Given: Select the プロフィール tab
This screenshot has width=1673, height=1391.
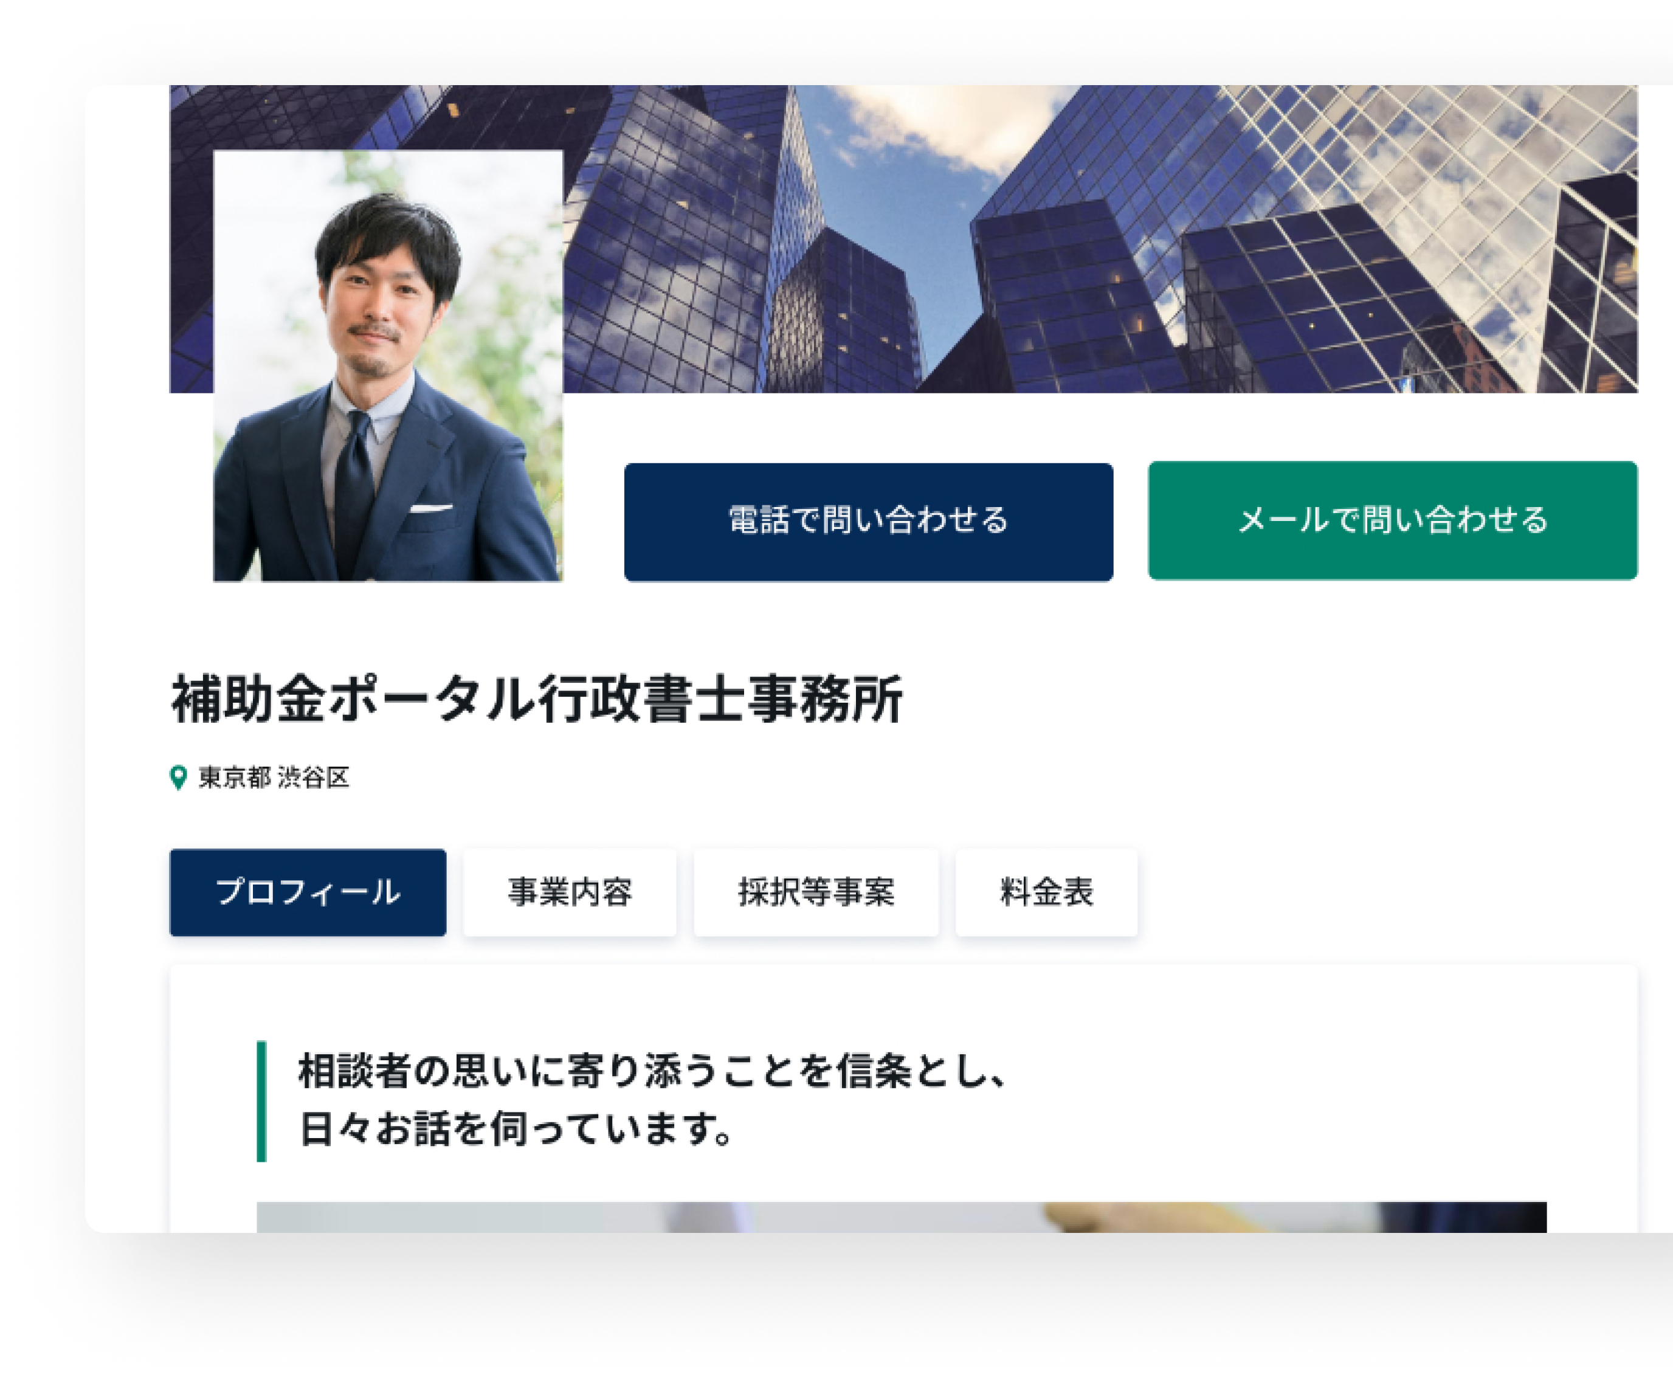Looking at the screenshot, I should coord(308,892).
